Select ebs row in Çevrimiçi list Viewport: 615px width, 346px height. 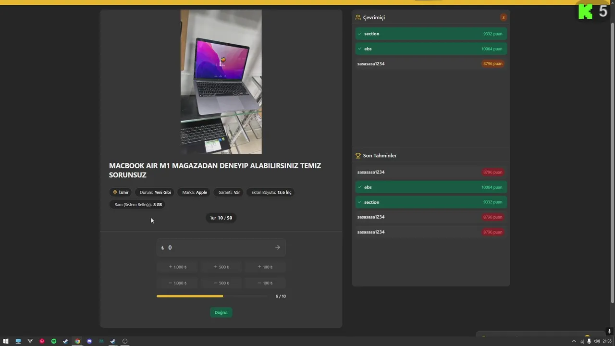pos(431,49)
